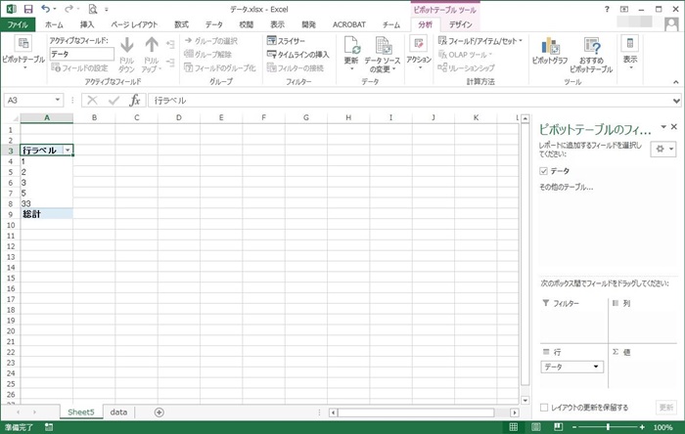Click the macro record icon in status bar
685x434 pixels.
49,427
